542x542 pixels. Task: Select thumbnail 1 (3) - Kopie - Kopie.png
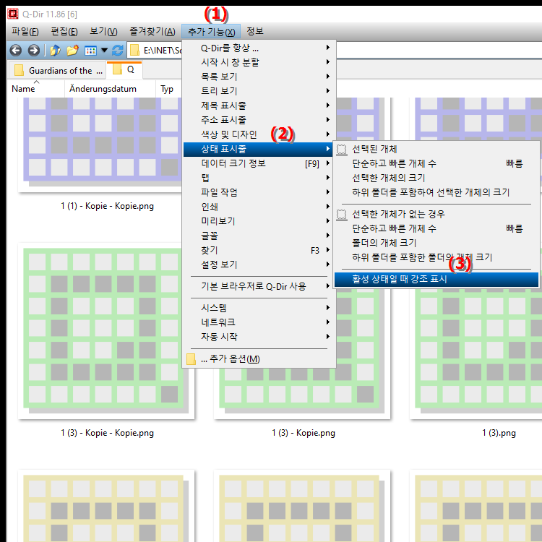[x=106, y=331]
